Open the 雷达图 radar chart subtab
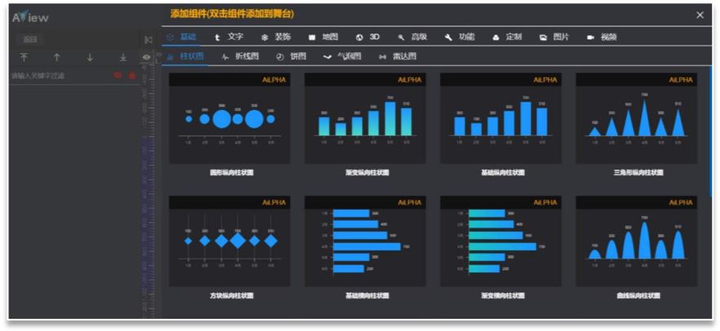Image resolution: width=720 pixels, height=331 pixels. coord(397,57)
